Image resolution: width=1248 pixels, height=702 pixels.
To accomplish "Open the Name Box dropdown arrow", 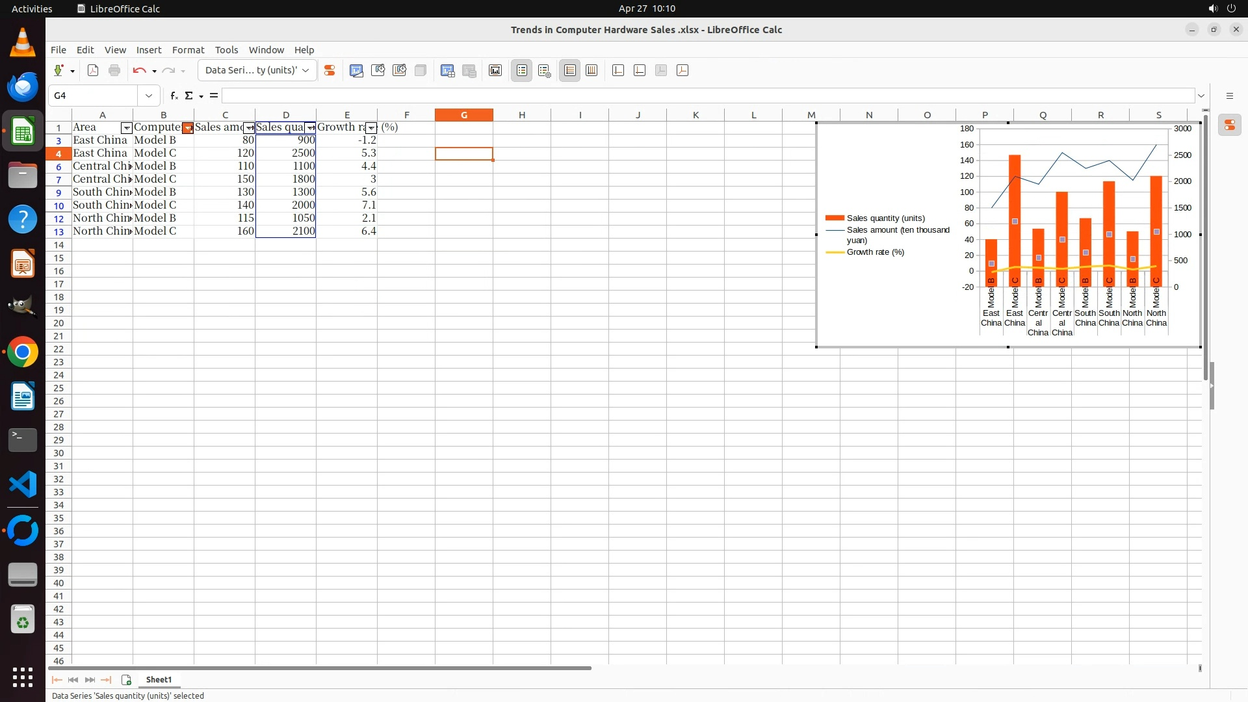I will (149, 96).
